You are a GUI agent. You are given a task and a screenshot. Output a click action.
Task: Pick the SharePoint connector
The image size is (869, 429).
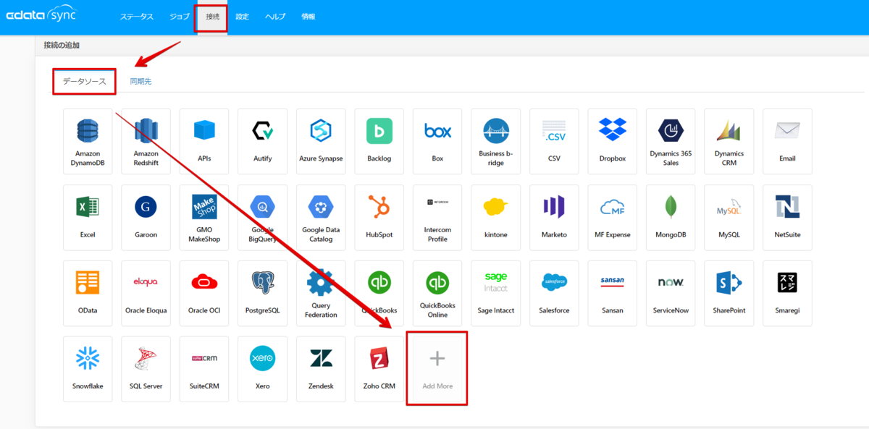pos(729,293)
